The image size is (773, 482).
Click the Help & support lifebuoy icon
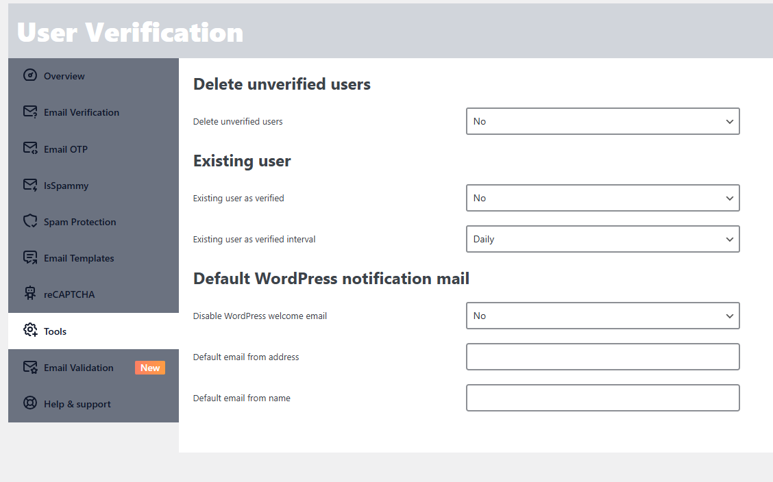30,403
